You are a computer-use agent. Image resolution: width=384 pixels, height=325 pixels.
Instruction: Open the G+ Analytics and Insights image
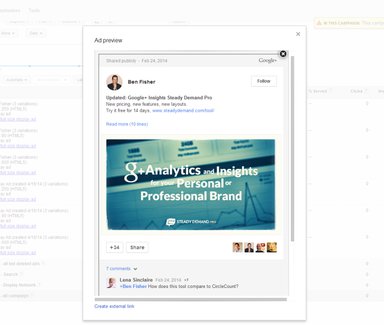click(x=191, y=184)
